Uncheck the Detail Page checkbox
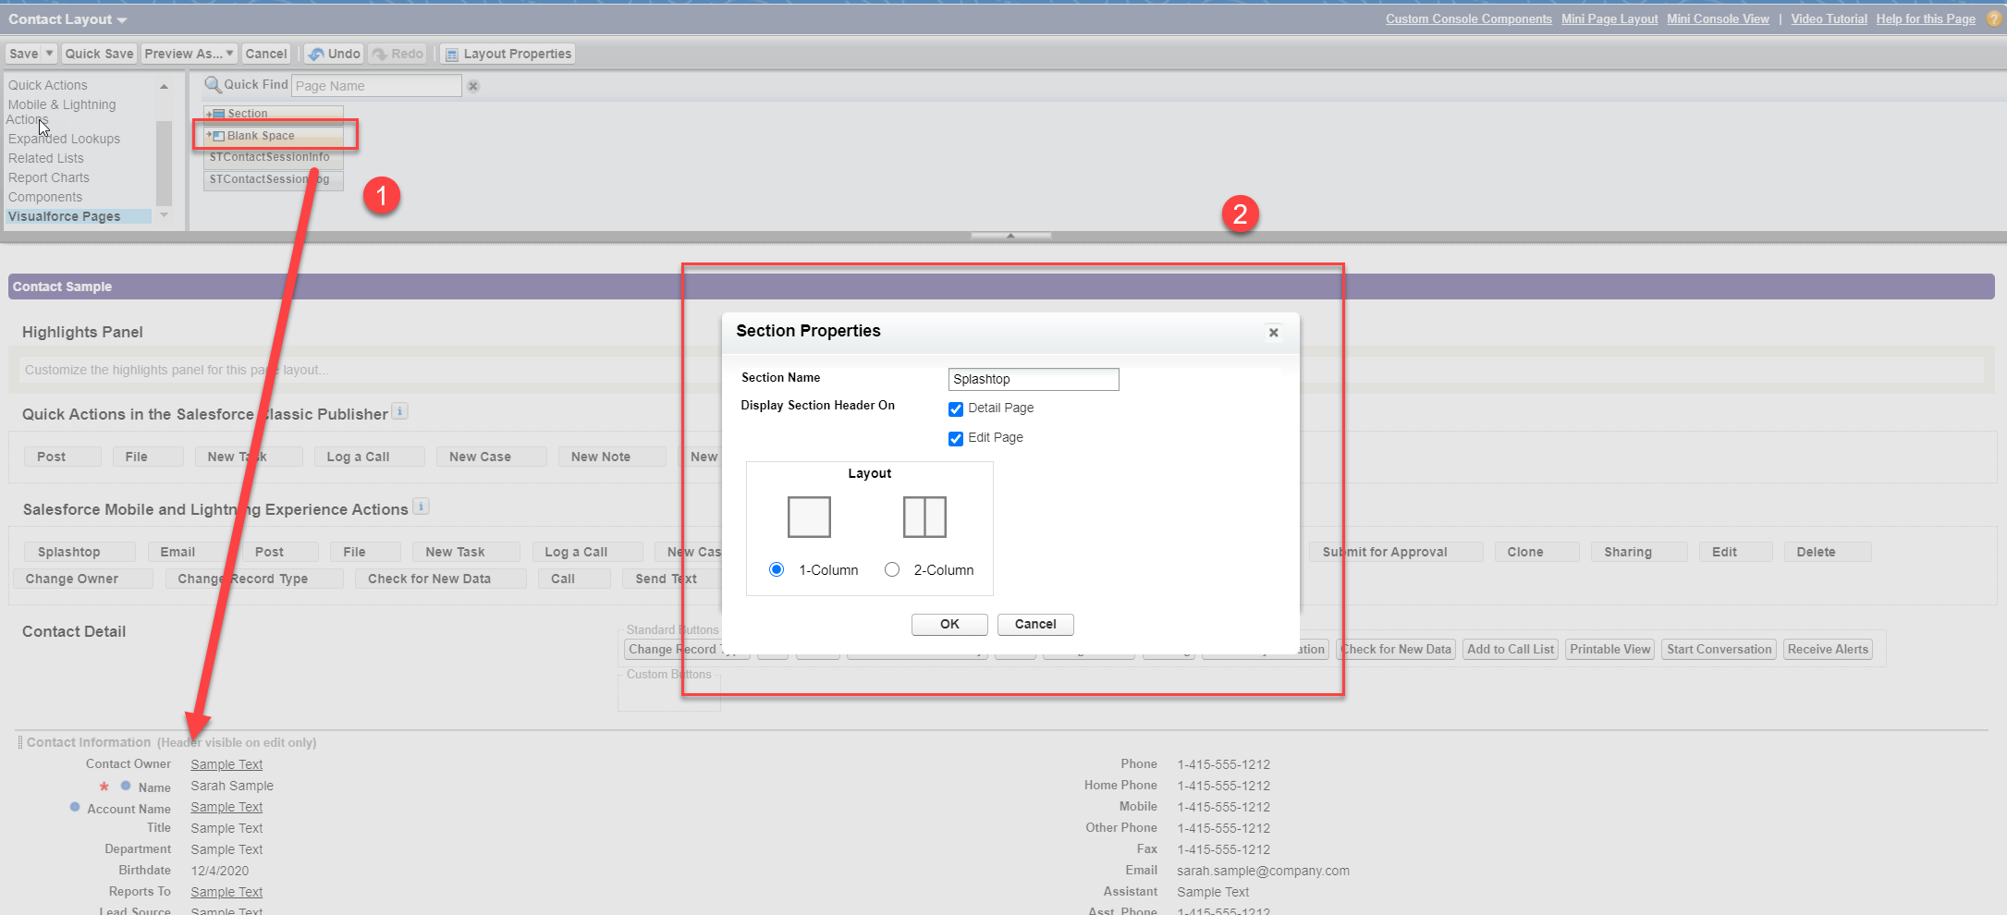This screenshot has width=2007, height=915. (x=956, y=409)
